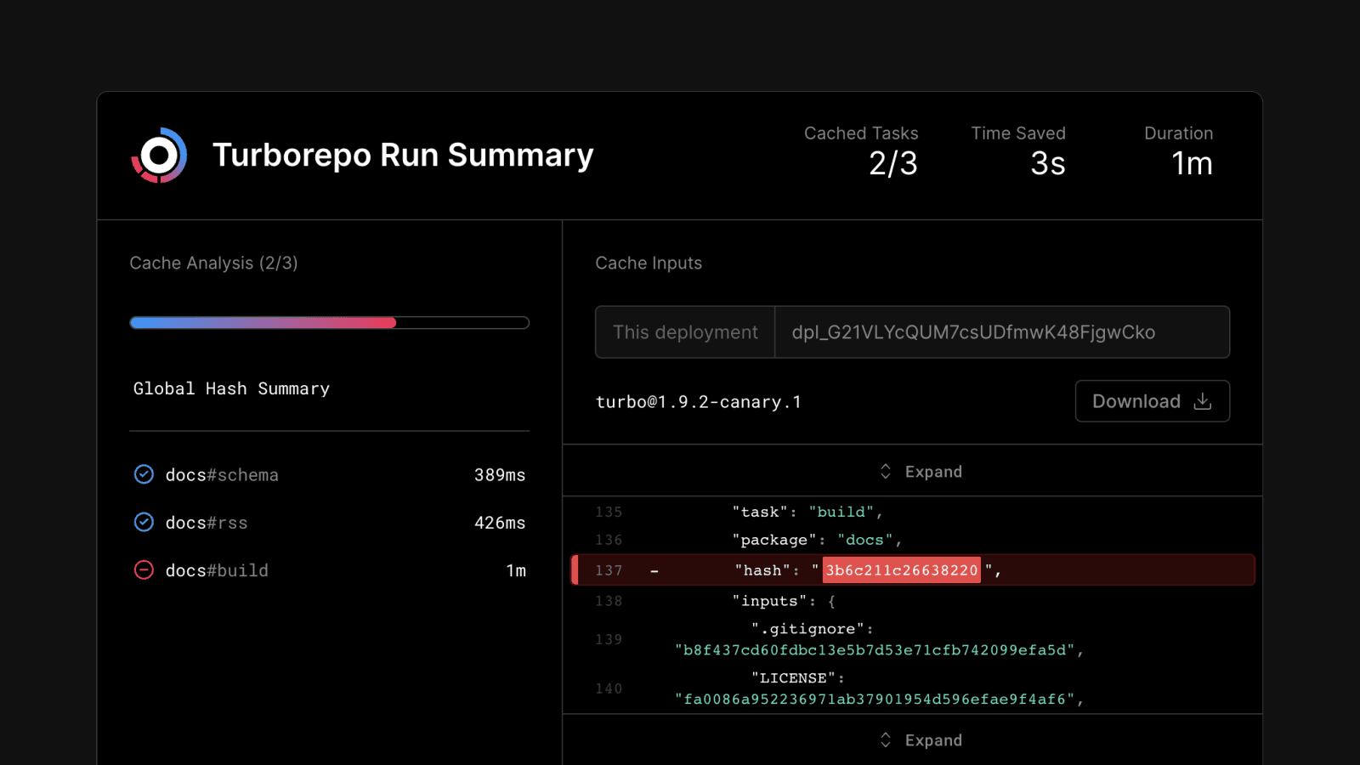Click the docs#schema cached checkmark icon

[144, 474]
